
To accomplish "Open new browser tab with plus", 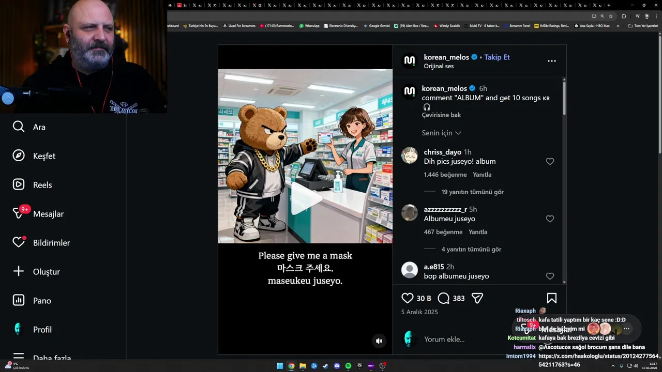I will coord(609,5).
